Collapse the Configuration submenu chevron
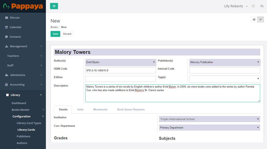 (43, 116)
